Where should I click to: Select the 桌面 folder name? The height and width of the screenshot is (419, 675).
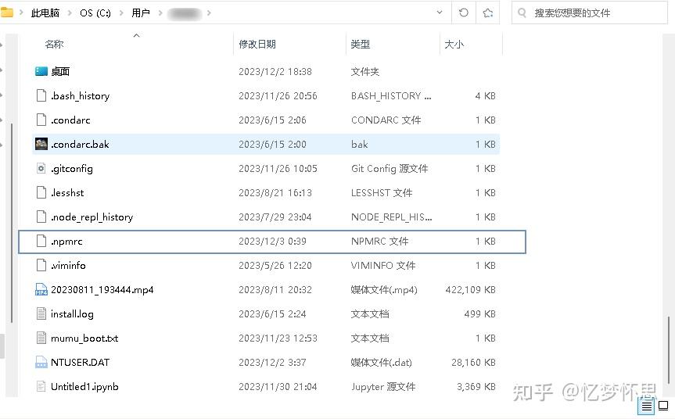point(60,71)
